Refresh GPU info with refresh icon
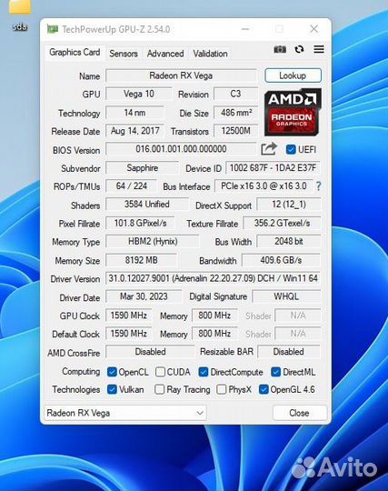 pyautogui.click(x=299, y=49)
